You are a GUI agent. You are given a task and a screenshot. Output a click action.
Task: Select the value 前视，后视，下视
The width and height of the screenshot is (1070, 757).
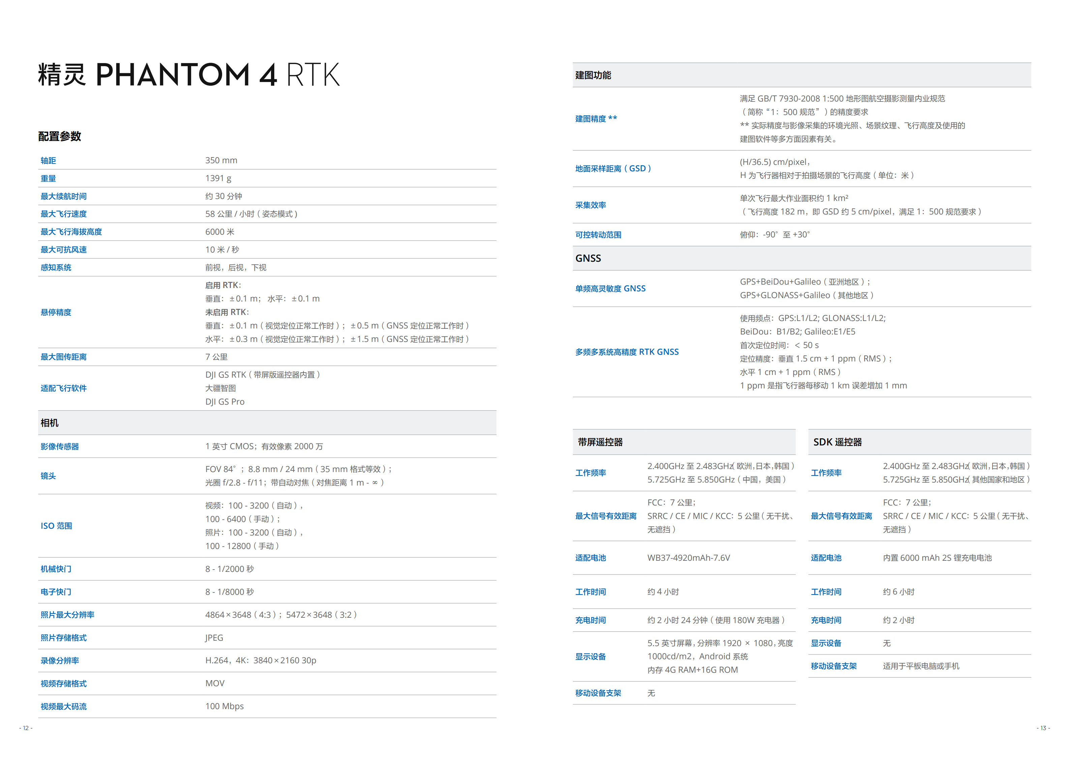[236, 268]
